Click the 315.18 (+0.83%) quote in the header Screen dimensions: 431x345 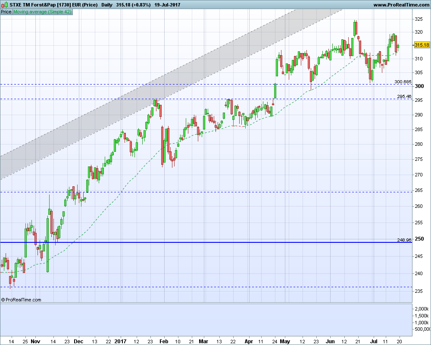[x=133, y=5]
